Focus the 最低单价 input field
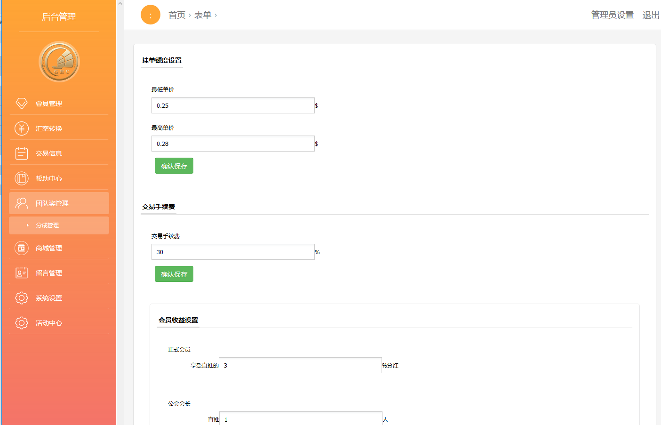This screenshot has height=425, width=661. (x=233, y=105)
